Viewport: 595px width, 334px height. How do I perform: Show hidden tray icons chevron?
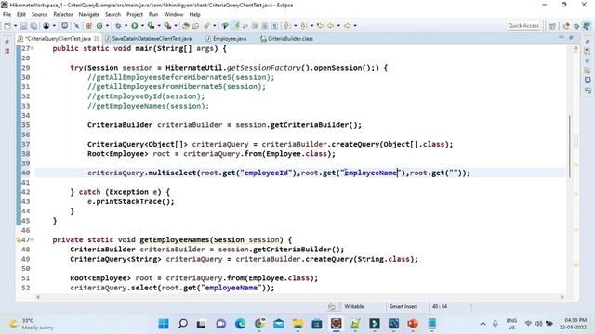(x=483, y=324)
